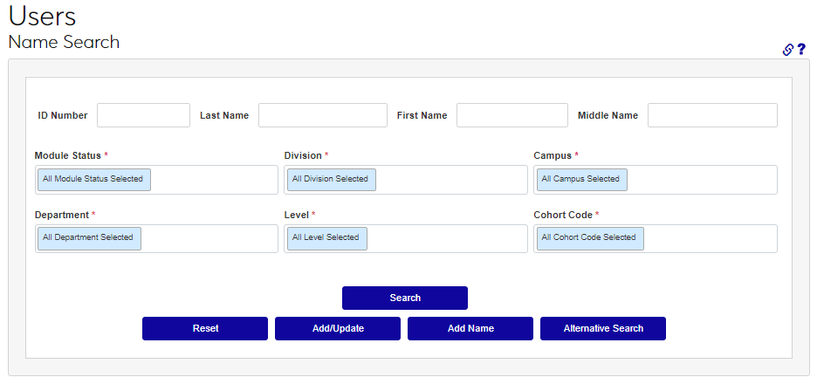Click the Add/Update button
This screenshot has width=817, height=384.
(338, 329)
